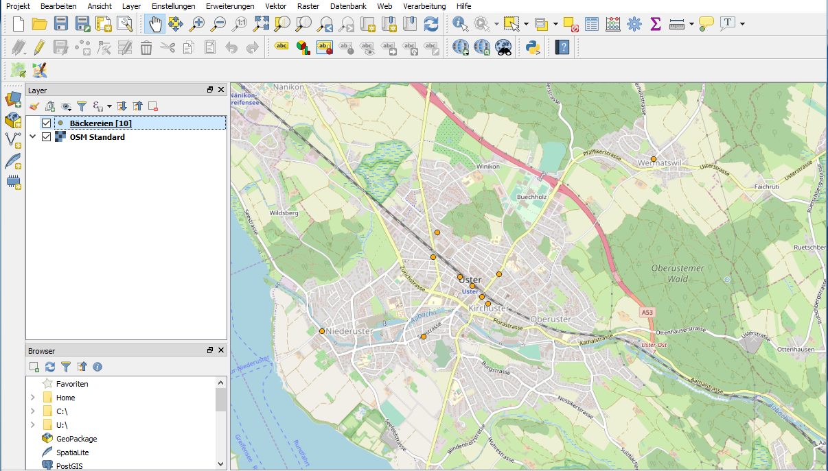The height and width of the screenshot is (471, 828).
Task: Toggle OSM Standard layer visibility checkbox
Action: tap(47, 137)
